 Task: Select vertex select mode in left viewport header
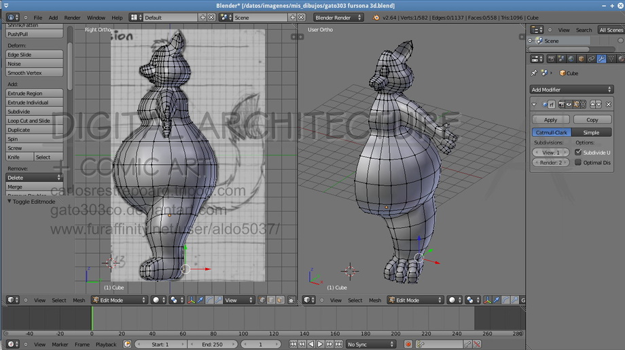coord(263,300)
